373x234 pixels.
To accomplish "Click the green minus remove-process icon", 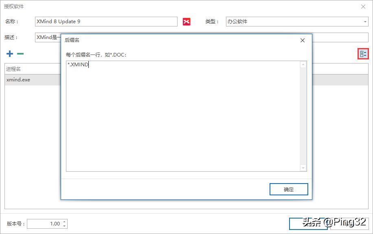I will (20, 54).
